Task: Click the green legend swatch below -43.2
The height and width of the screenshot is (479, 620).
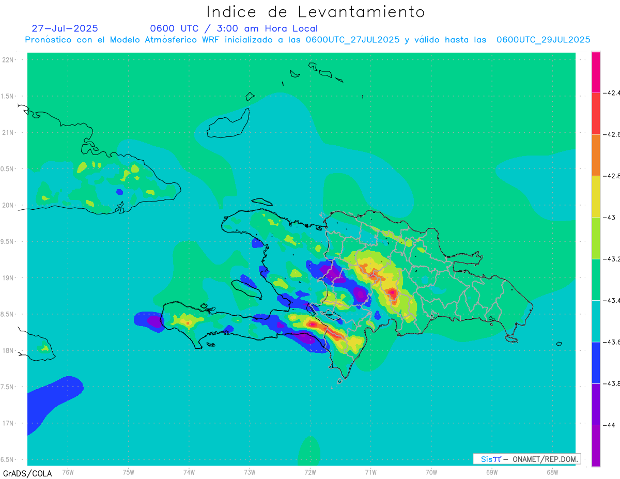Action: 596,280
